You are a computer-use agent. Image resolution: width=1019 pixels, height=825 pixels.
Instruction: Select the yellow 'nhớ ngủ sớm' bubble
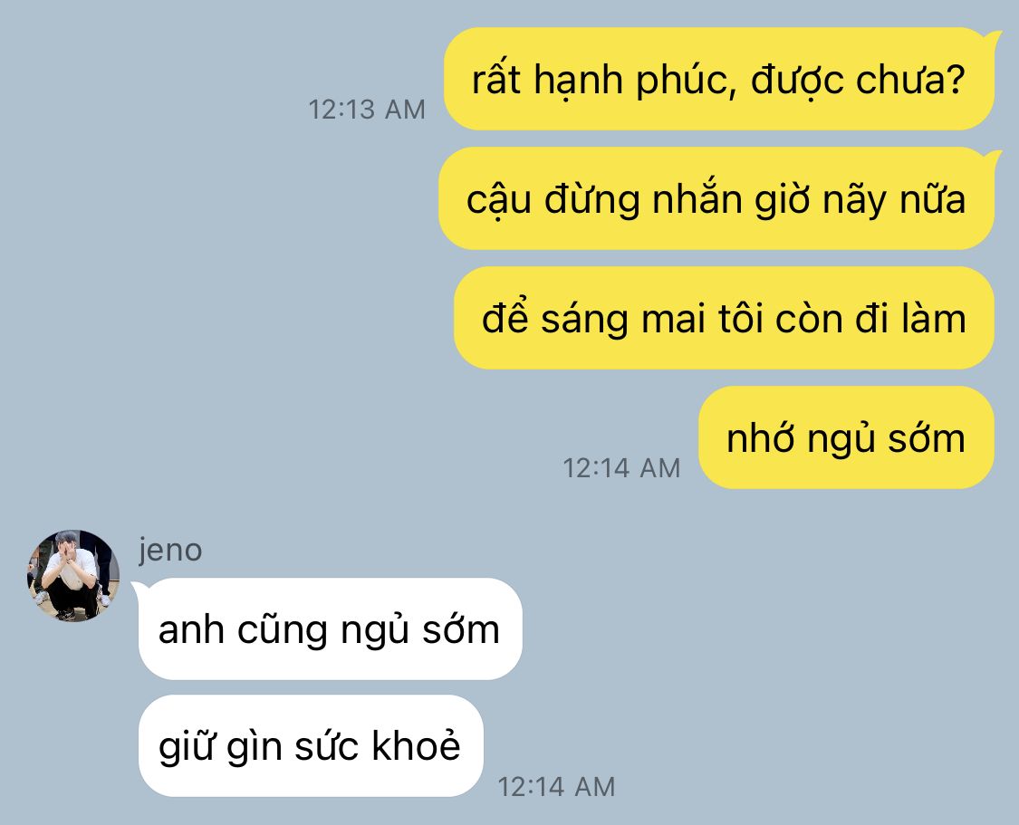pyautogui.click(x=846, y=437)
